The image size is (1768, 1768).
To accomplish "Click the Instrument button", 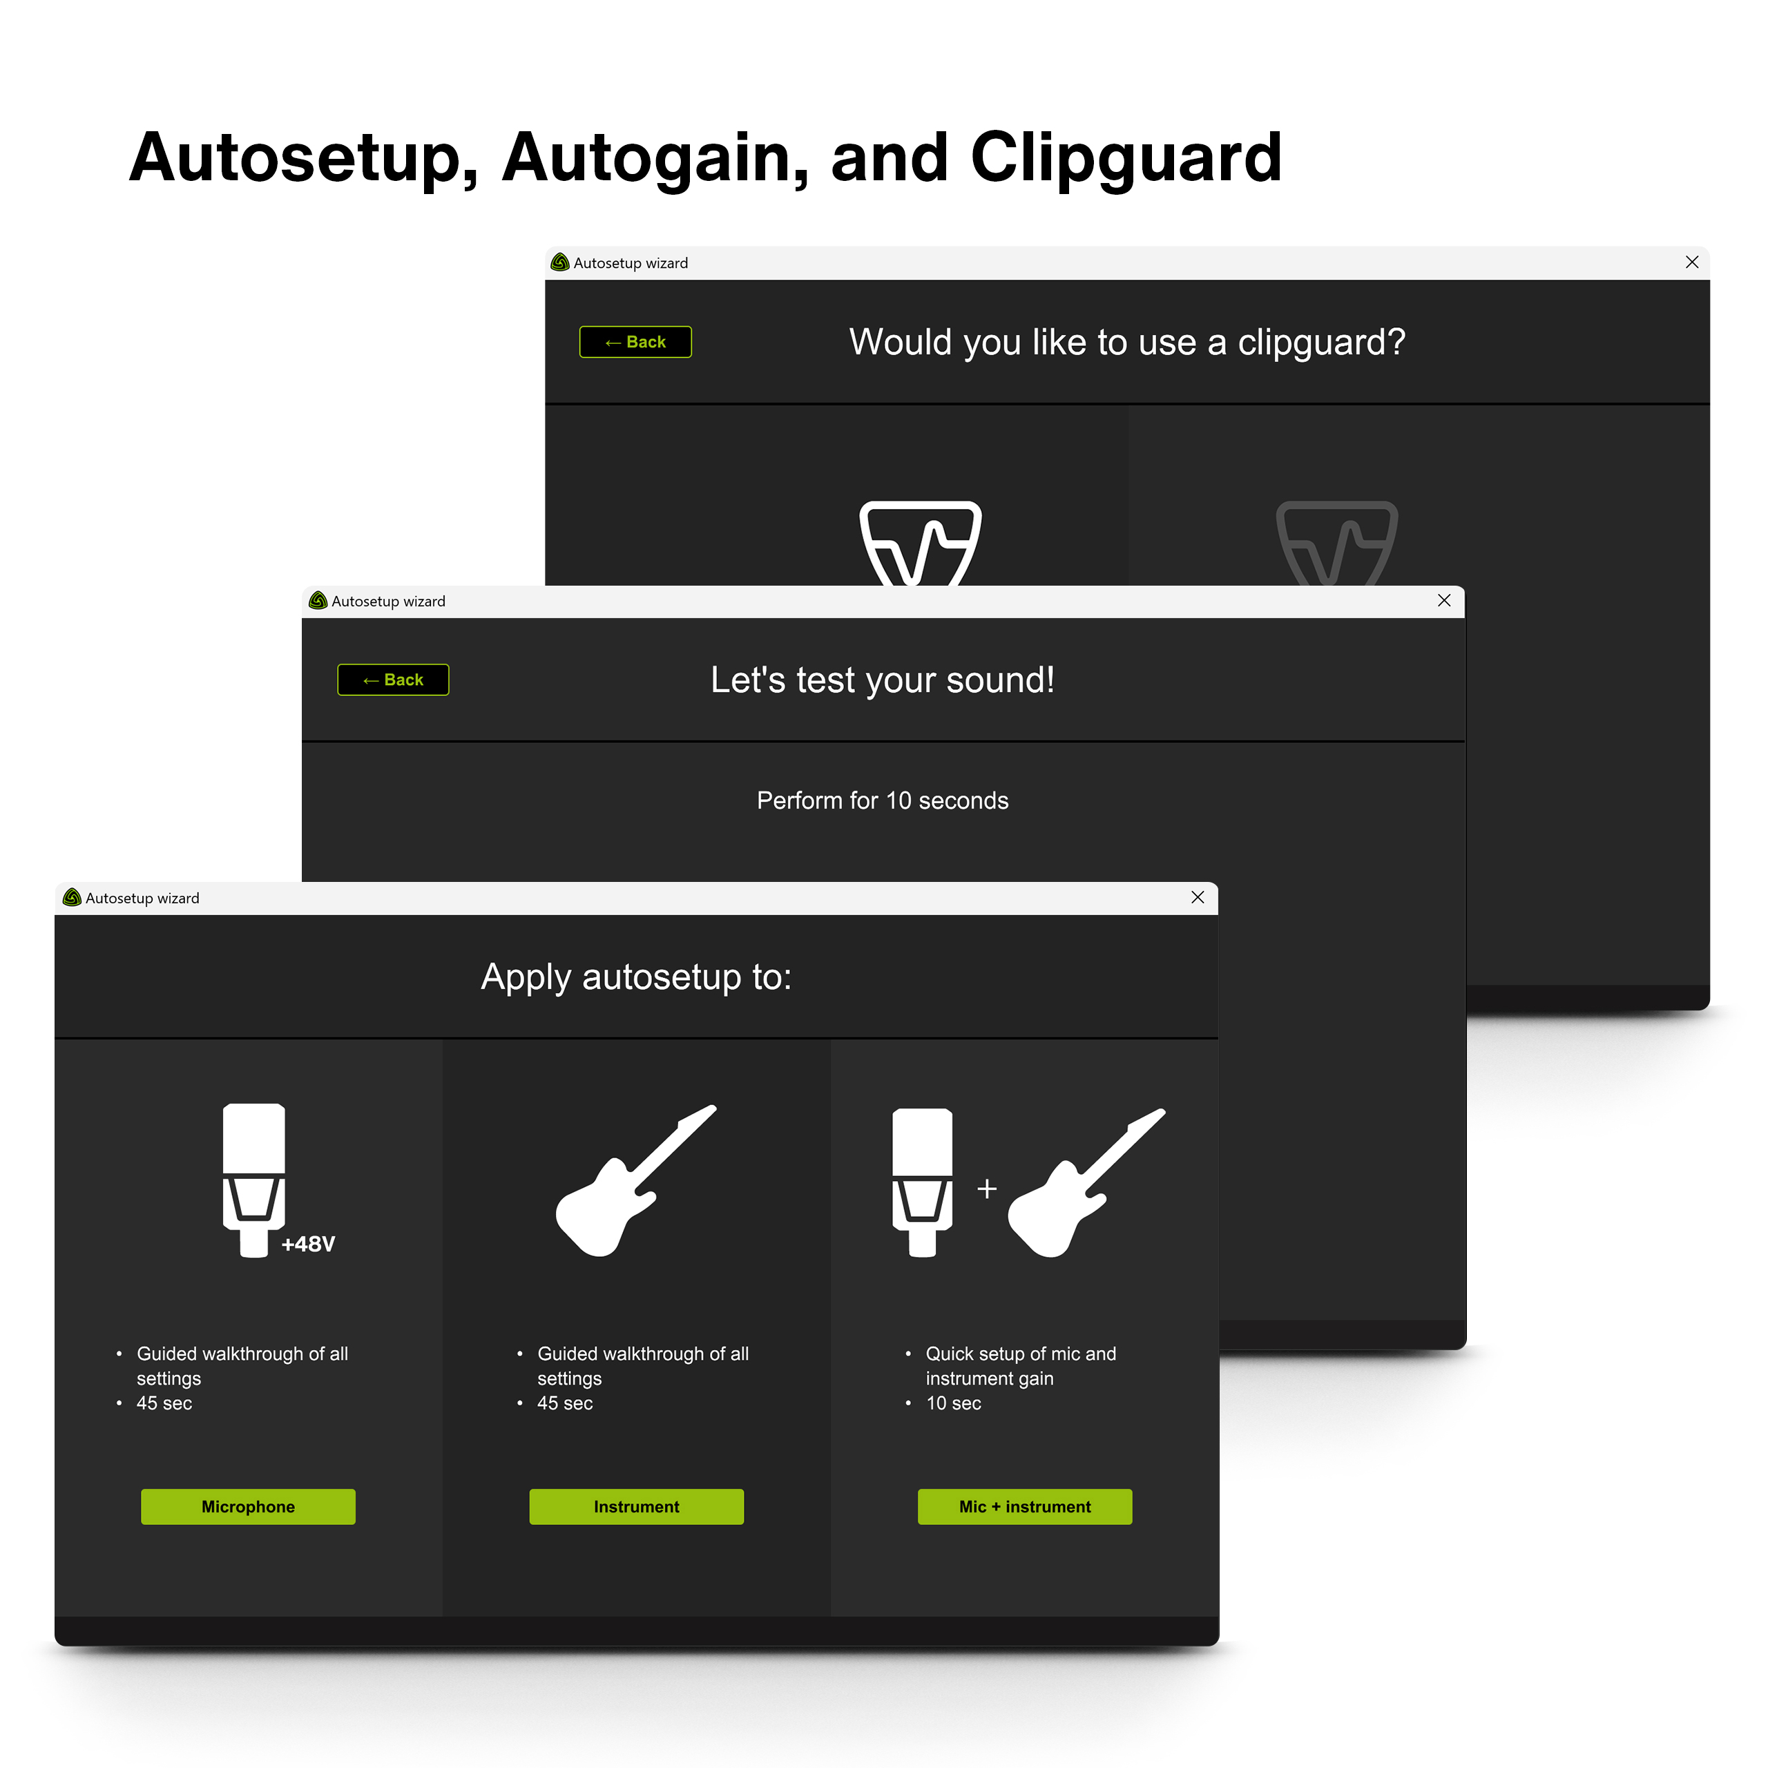I will tap(635, 1503).
